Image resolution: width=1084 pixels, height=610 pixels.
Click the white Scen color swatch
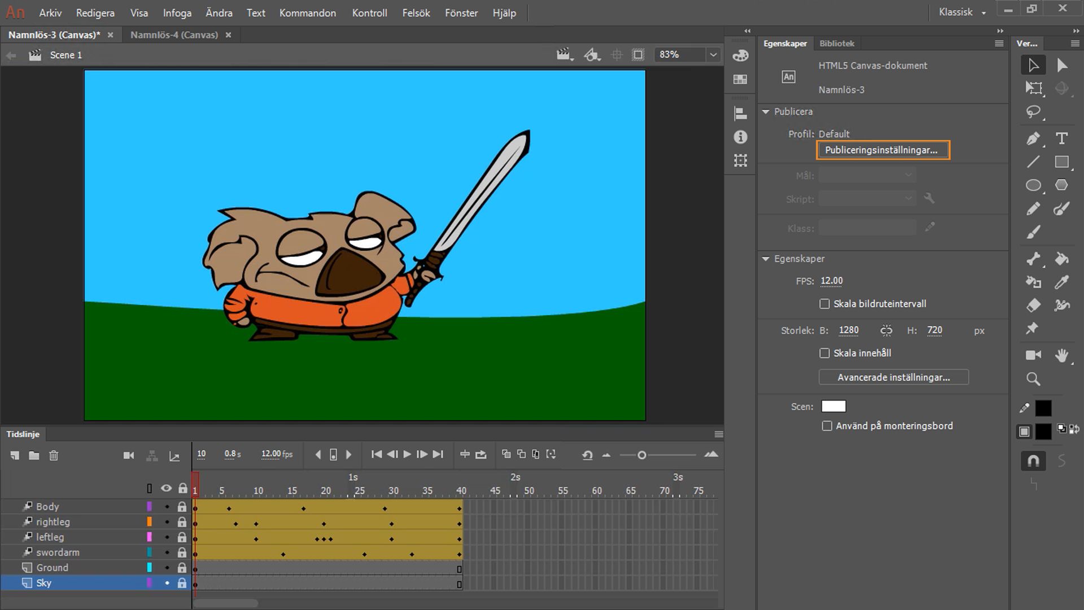pyautogui.click(x=833, y=407)
